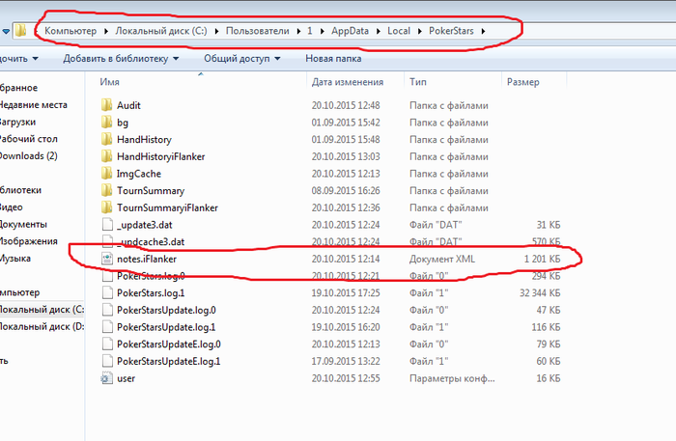Select the HandHistoryiFlanker folder icon

click(x=106, y=156)
